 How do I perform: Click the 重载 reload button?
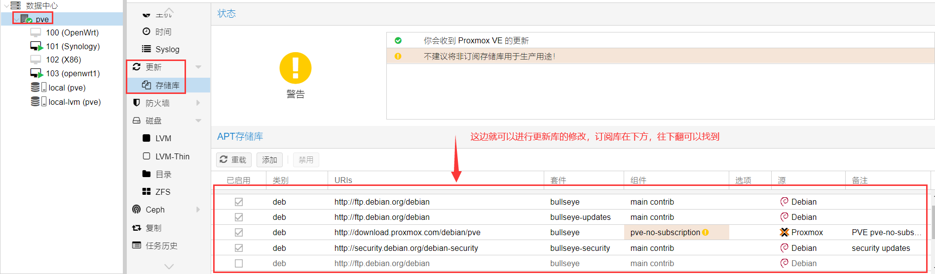234,160
